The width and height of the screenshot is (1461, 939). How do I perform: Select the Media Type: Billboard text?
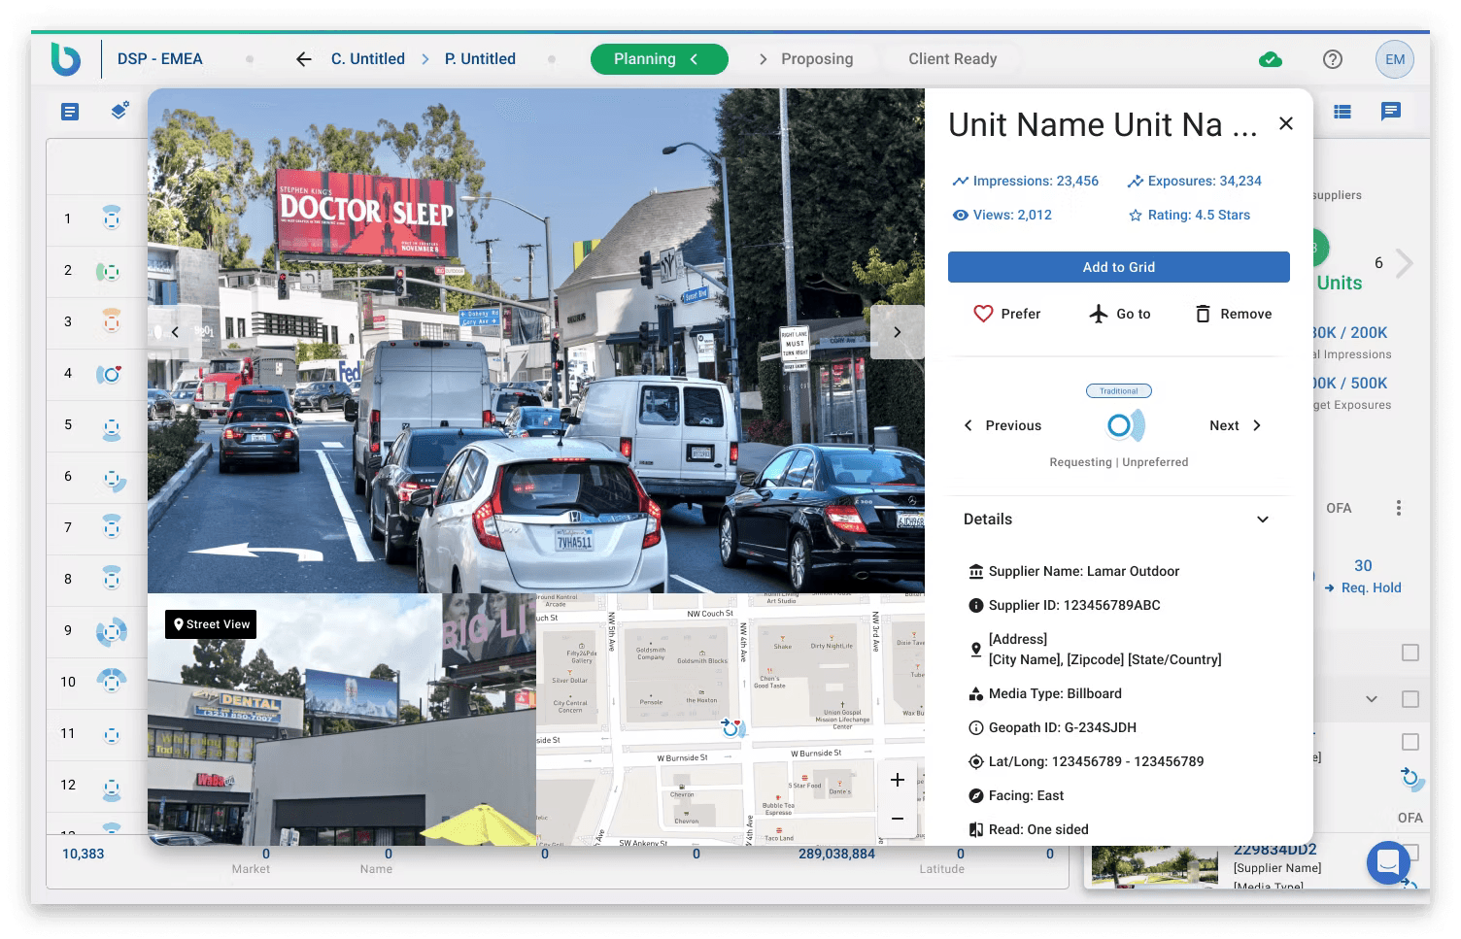tap(1055, 693)
